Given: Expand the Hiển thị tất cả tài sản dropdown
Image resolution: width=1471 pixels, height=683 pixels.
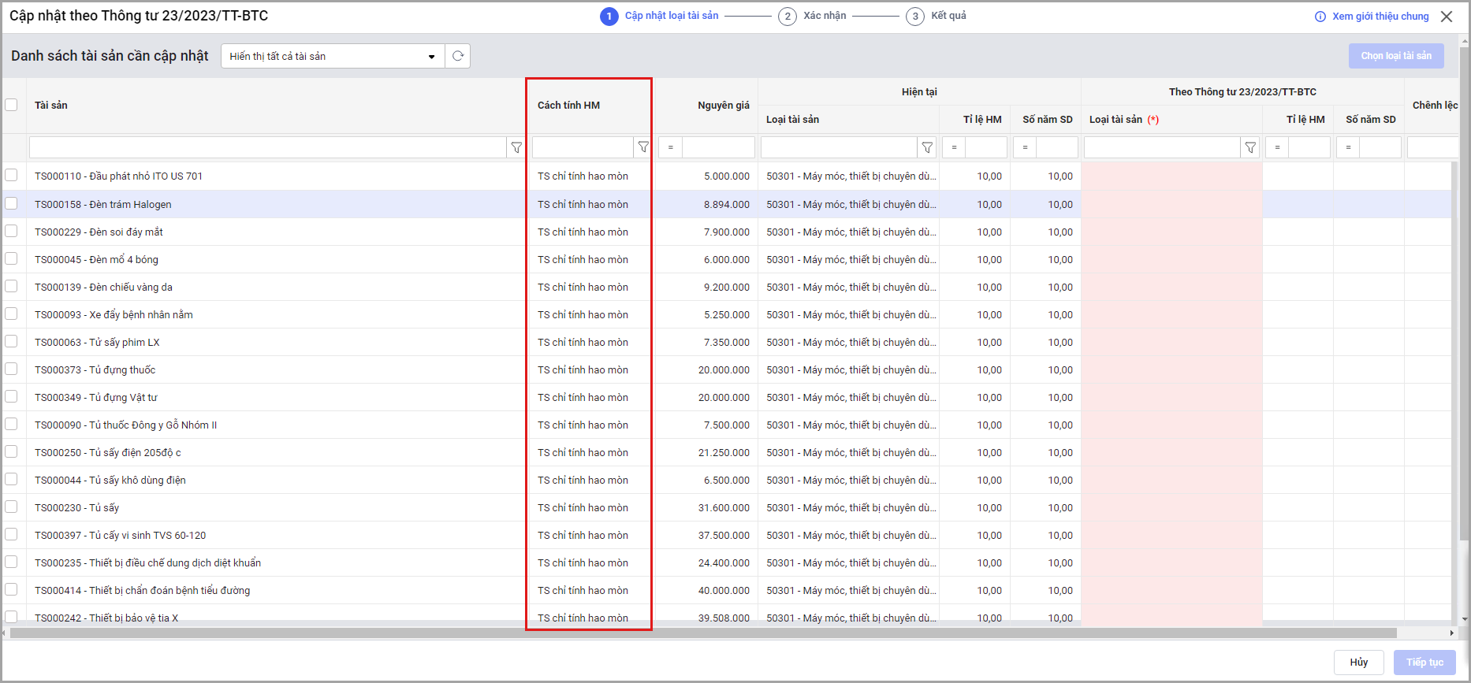Looking at the screenshot, I should click(431, 57).
